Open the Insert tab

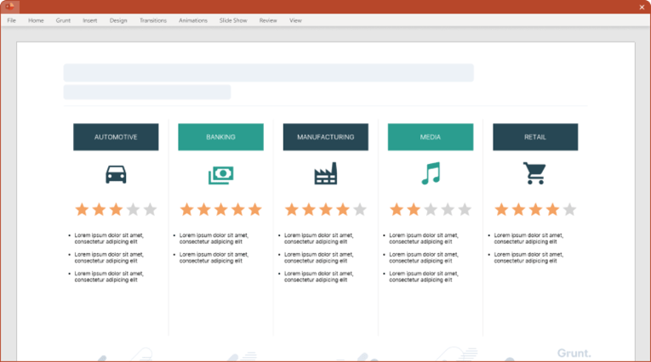click(90, 20)
